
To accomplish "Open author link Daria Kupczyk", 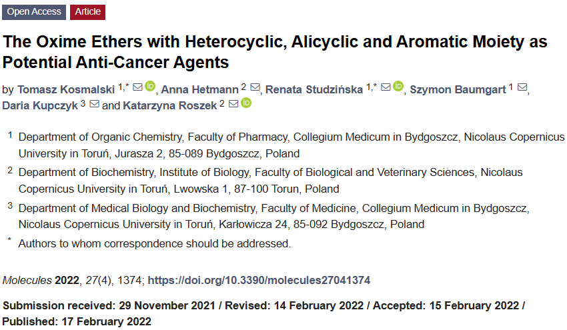I will [40, 105].
